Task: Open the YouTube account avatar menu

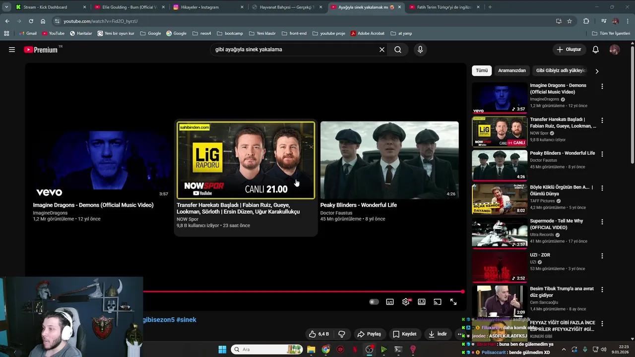Action: (615, 50)
